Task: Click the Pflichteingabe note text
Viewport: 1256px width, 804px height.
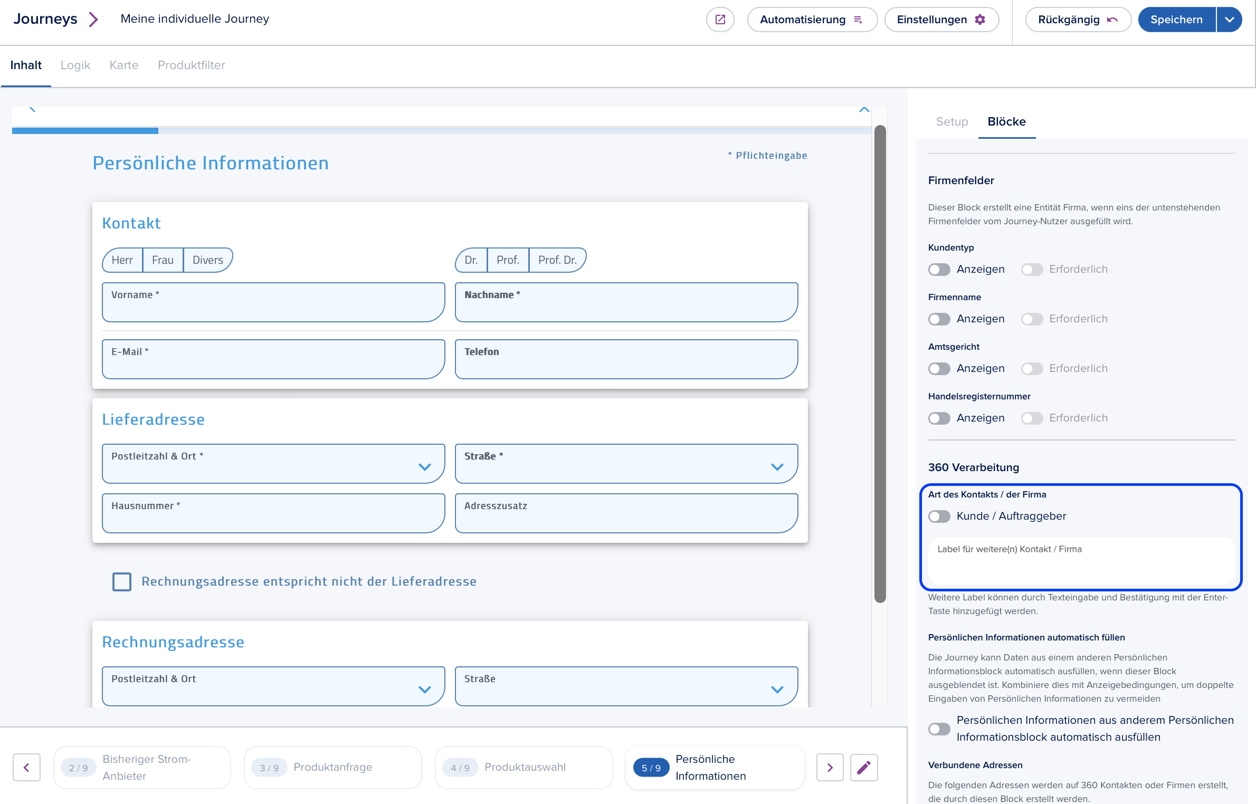Action: pos(767,156)
